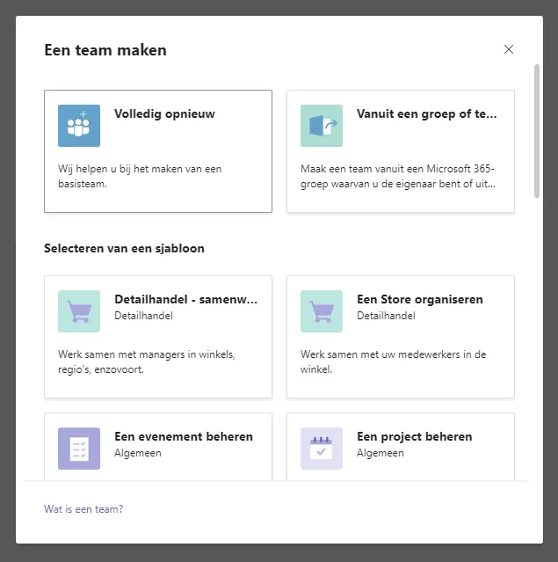Image resolution: width=558 pixels, height=562 pixels.
Task: Click the checklist icon for Een evenement beheren
Action: tap(79, 449)
